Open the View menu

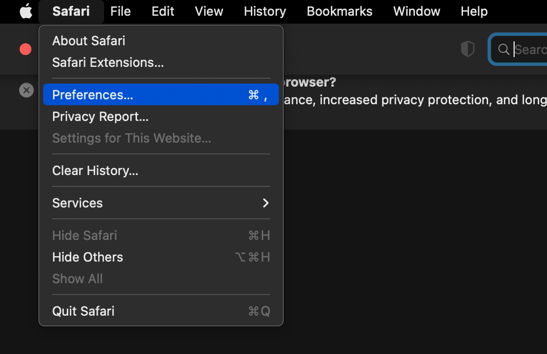pyautogui.click(x=209, y=11)
